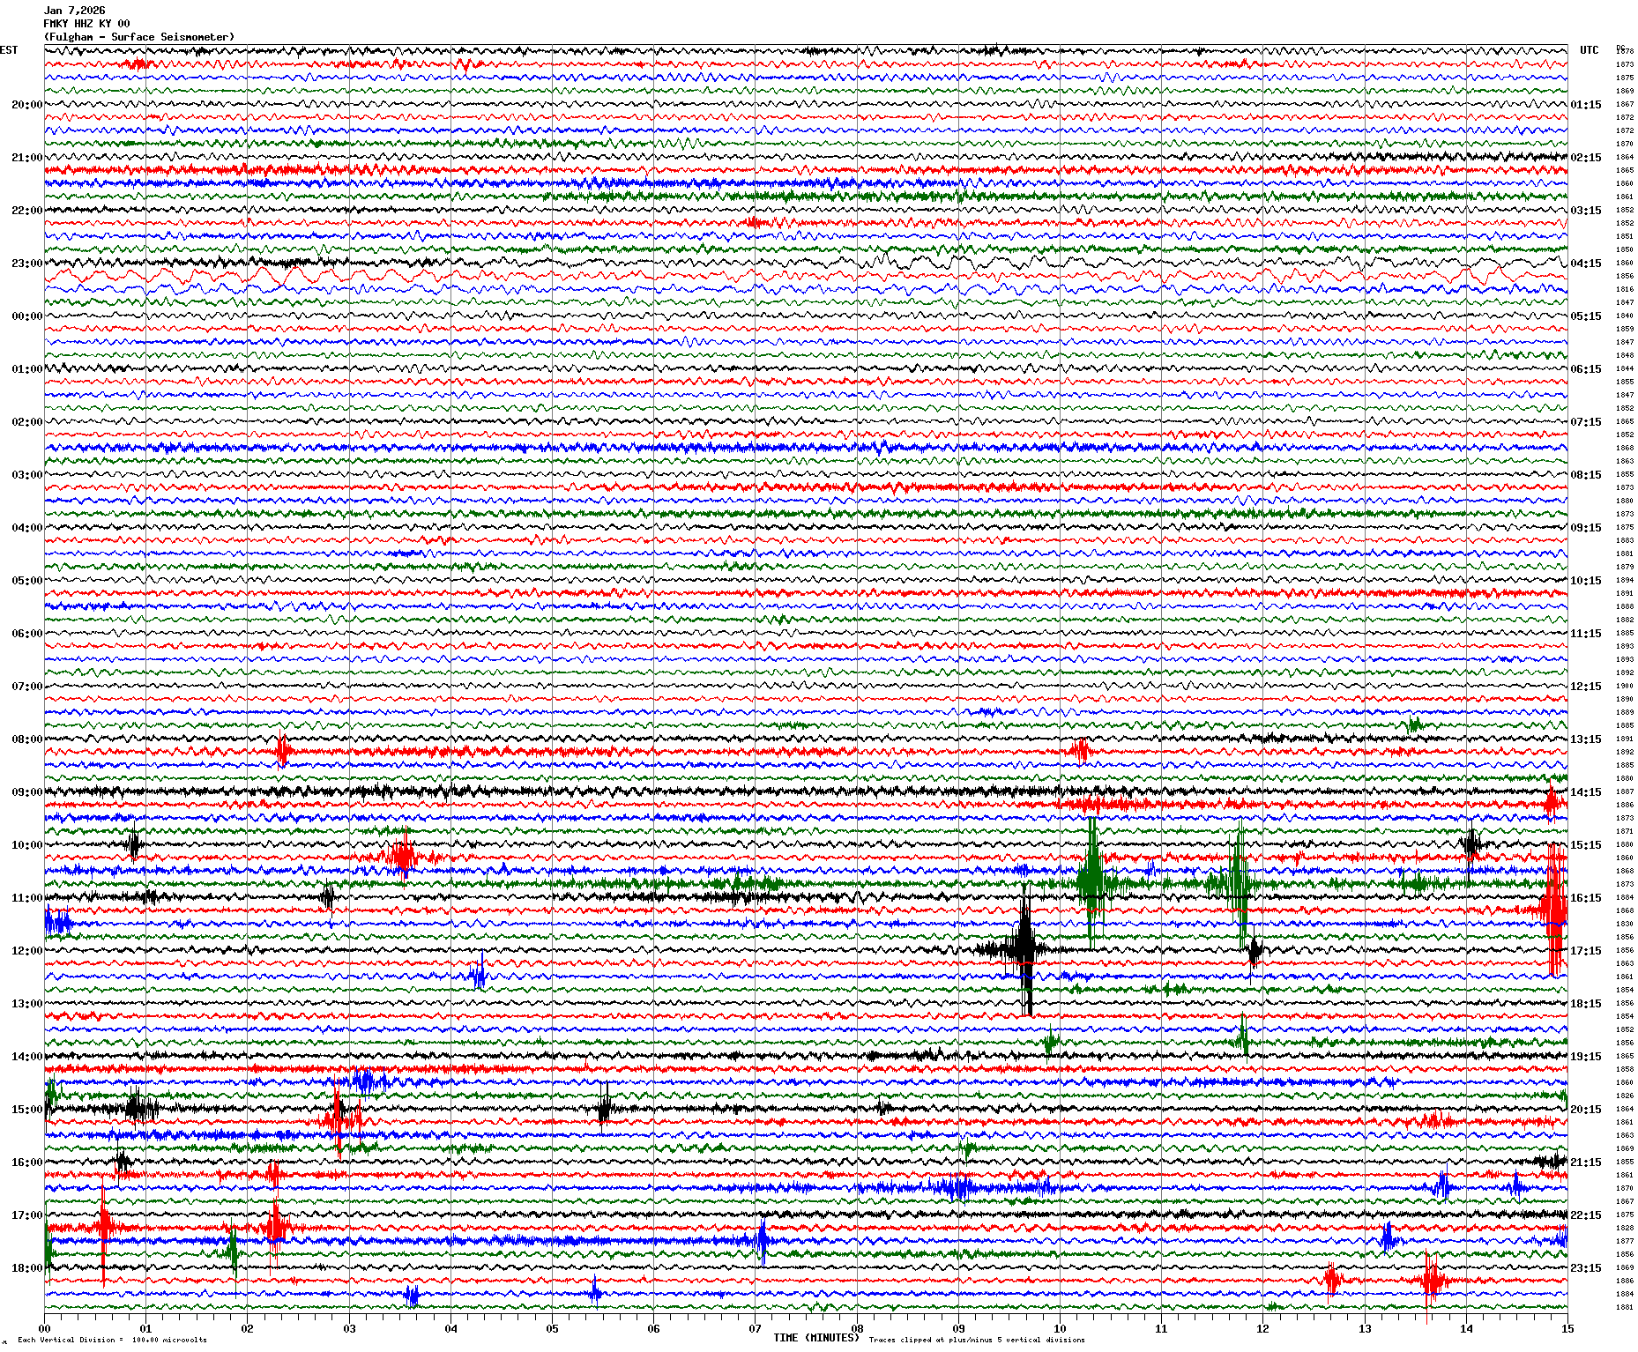The width and height of the screenshot is (1638, 1352).
Task: Click the large black burst on the 12:00 trace
Action: [1024, 948]
